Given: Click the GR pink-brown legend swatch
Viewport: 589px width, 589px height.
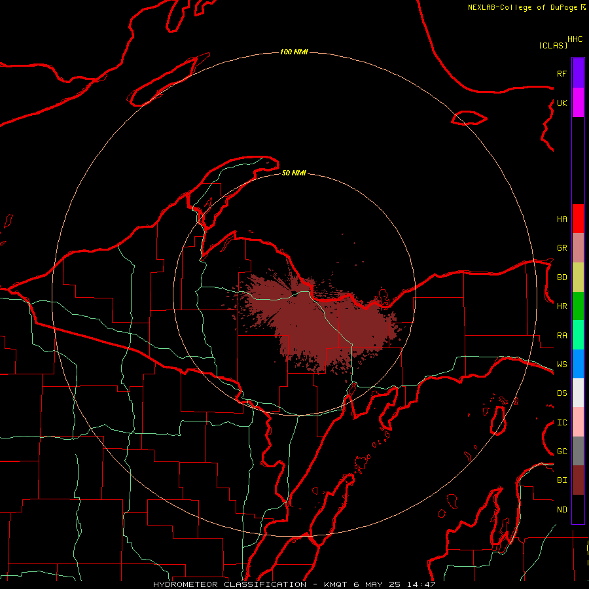Looking at the screenshot, I should [578, 248].
